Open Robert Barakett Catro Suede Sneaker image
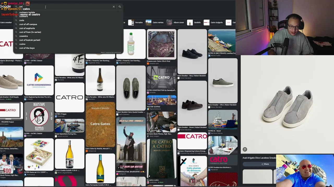 pyautogui.click(x=131, y=88)
